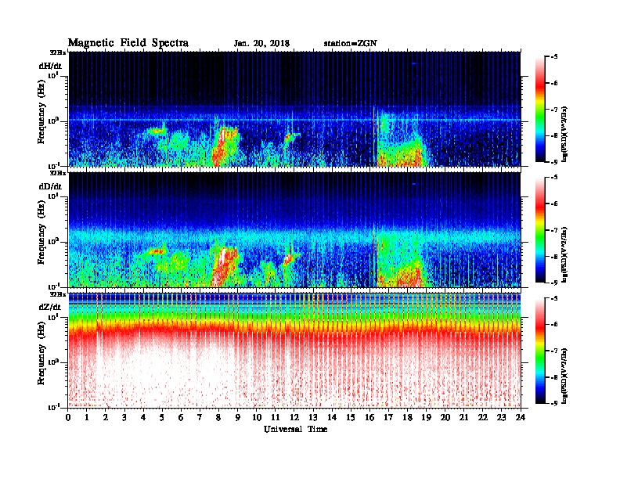Click the hour "16" tick label on time axis
Viewport: 620px width, 479px height.
point(369,418)
